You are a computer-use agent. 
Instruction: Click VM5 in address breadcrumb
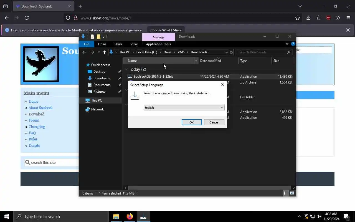point(181,52)
